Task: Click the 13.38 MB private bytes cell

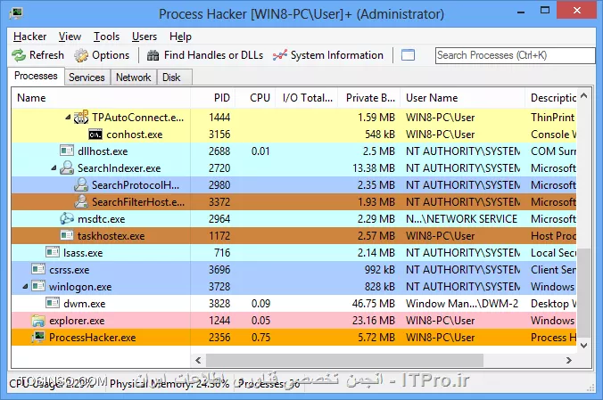Action: point(374,167)
